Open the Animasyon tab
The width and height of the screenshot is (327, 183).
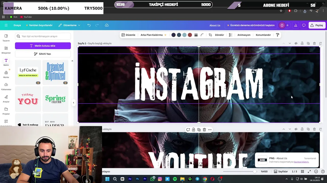coord(244,35)
